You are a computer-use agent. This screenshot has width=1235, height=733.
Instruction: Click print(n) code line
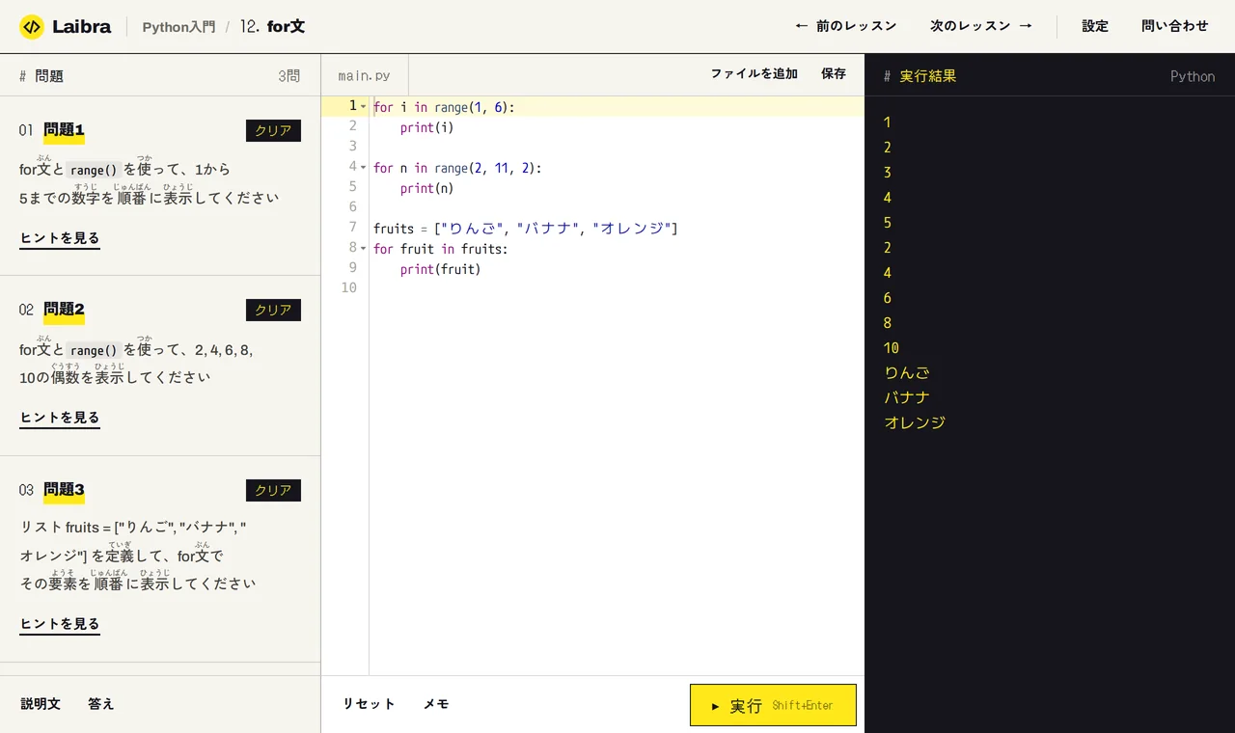pyautogui.click(x=617, y=188)
